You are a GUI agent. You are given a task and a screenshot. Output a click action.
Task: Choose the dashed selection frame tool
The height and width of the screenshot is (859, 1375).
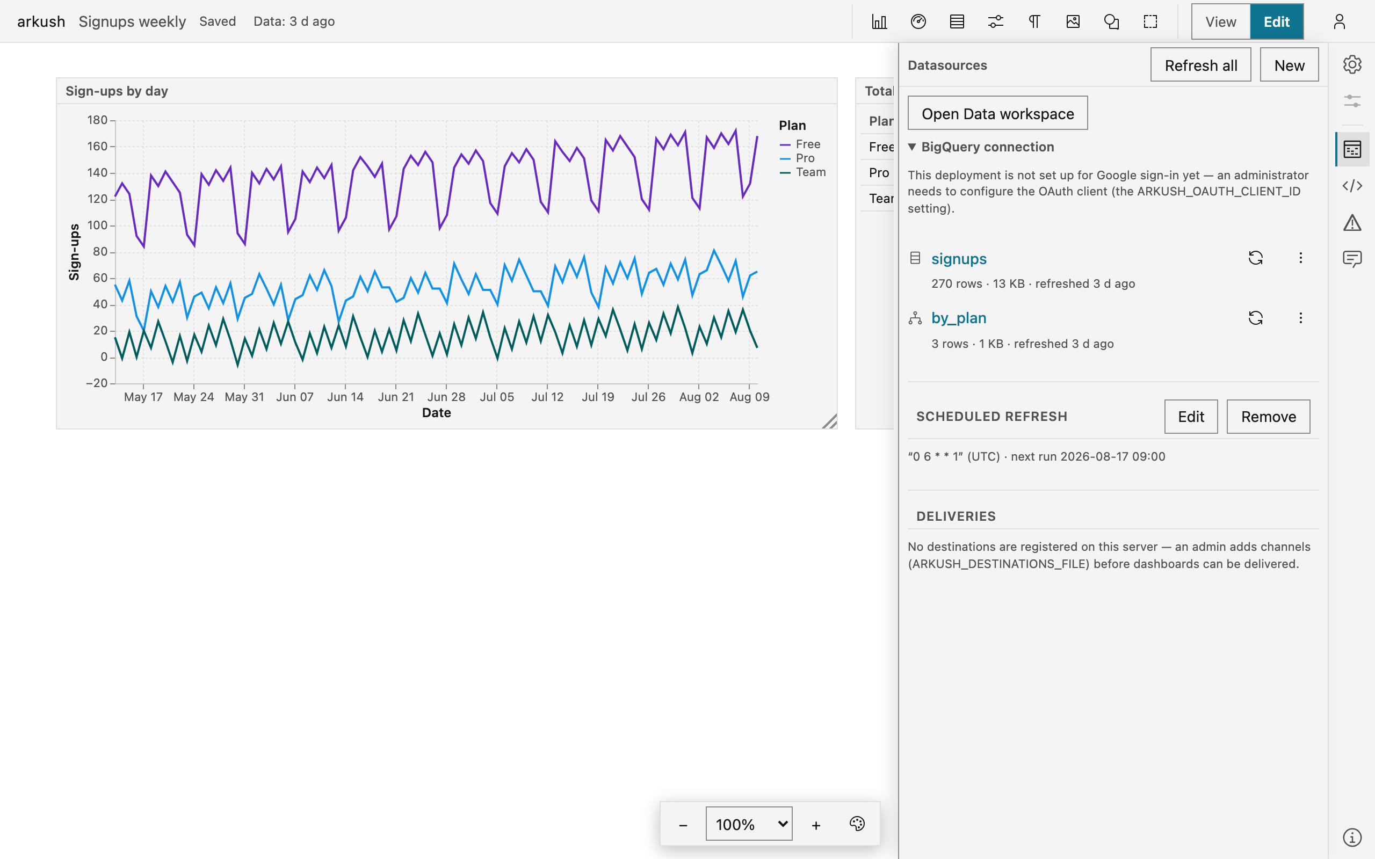[x=1150, y=21]
